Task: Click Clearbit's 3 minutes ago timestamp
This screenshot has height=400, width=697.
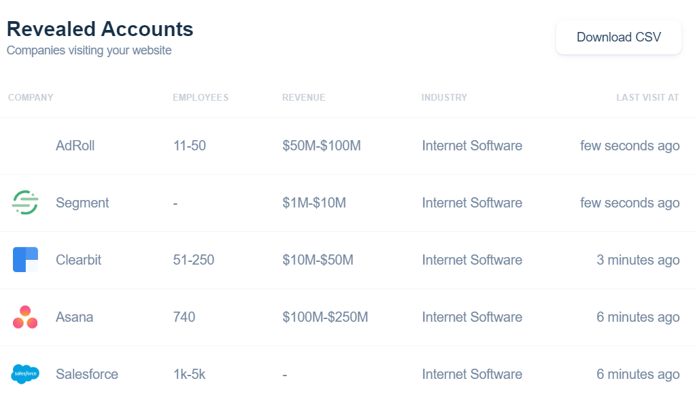Action: coord(638,260)
